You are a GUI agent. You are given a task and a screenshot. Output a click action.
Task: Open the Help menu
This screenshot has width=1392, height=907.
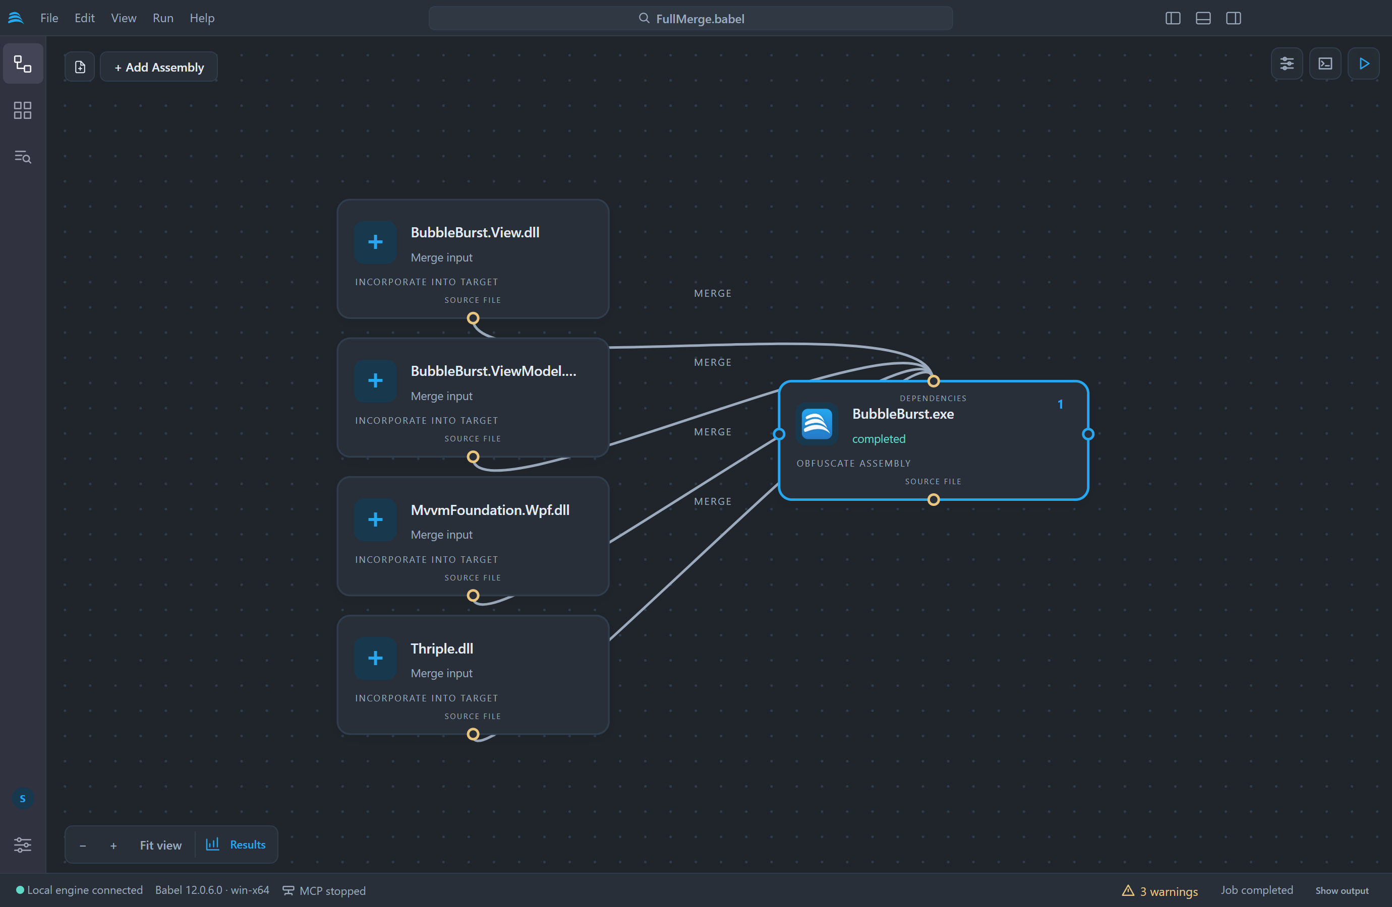202,18
